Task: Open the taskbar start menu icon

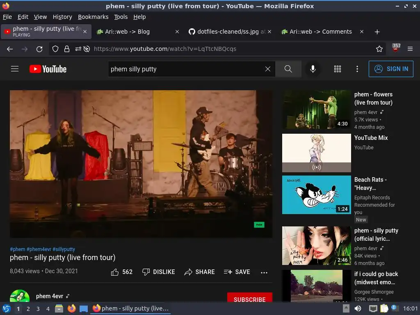Action: (7, 308)
